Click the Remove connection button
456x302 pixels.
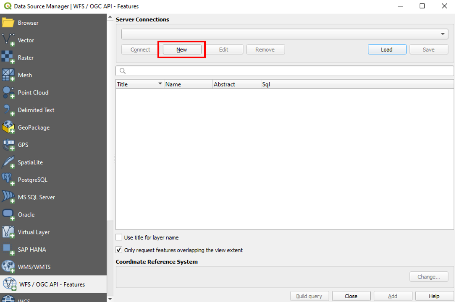(265, 49)
